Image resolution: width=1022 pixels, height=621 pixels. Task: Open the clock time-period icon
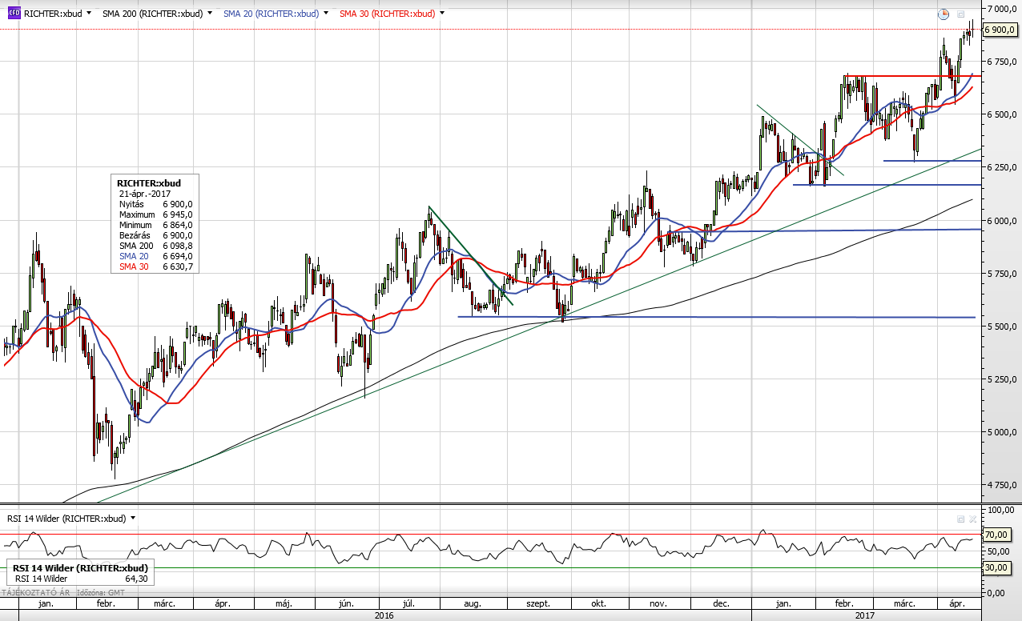[944, 14]
